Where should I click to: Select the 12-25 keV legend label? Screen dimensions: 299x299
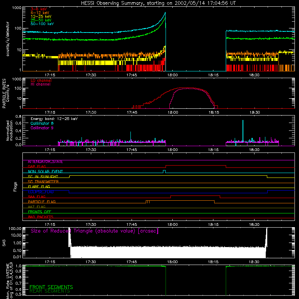pyautogui.click(x=41, y=16)
